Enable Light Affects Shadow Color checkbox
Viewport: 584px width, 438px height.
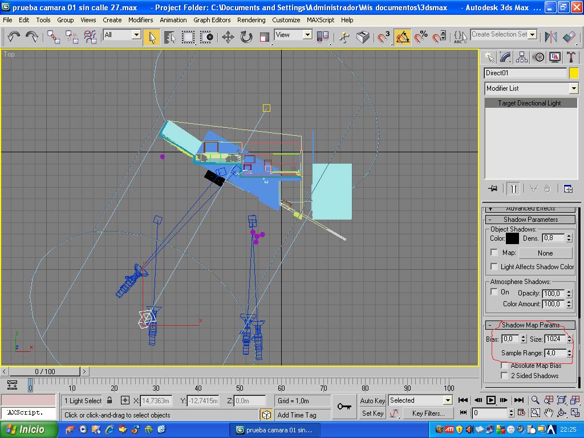click(494, 267)
